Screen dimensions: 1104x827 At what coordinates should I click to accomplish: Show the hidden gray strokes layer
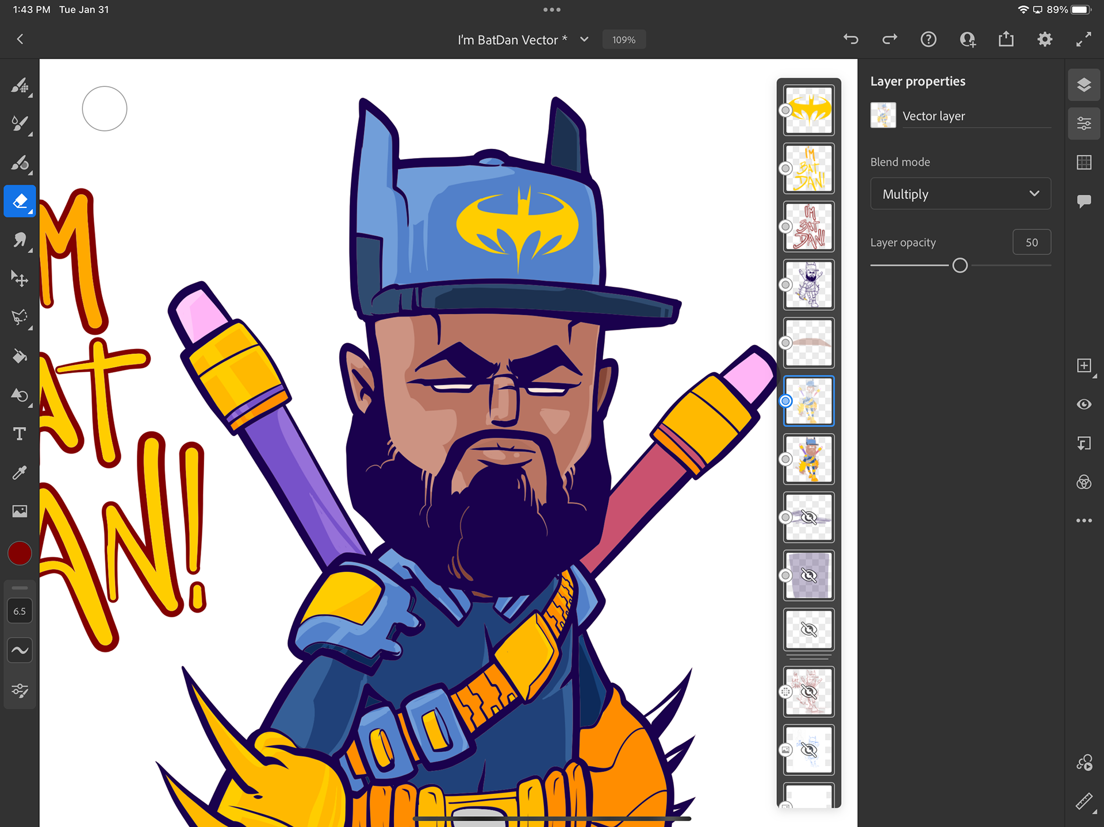coord(809,517)
